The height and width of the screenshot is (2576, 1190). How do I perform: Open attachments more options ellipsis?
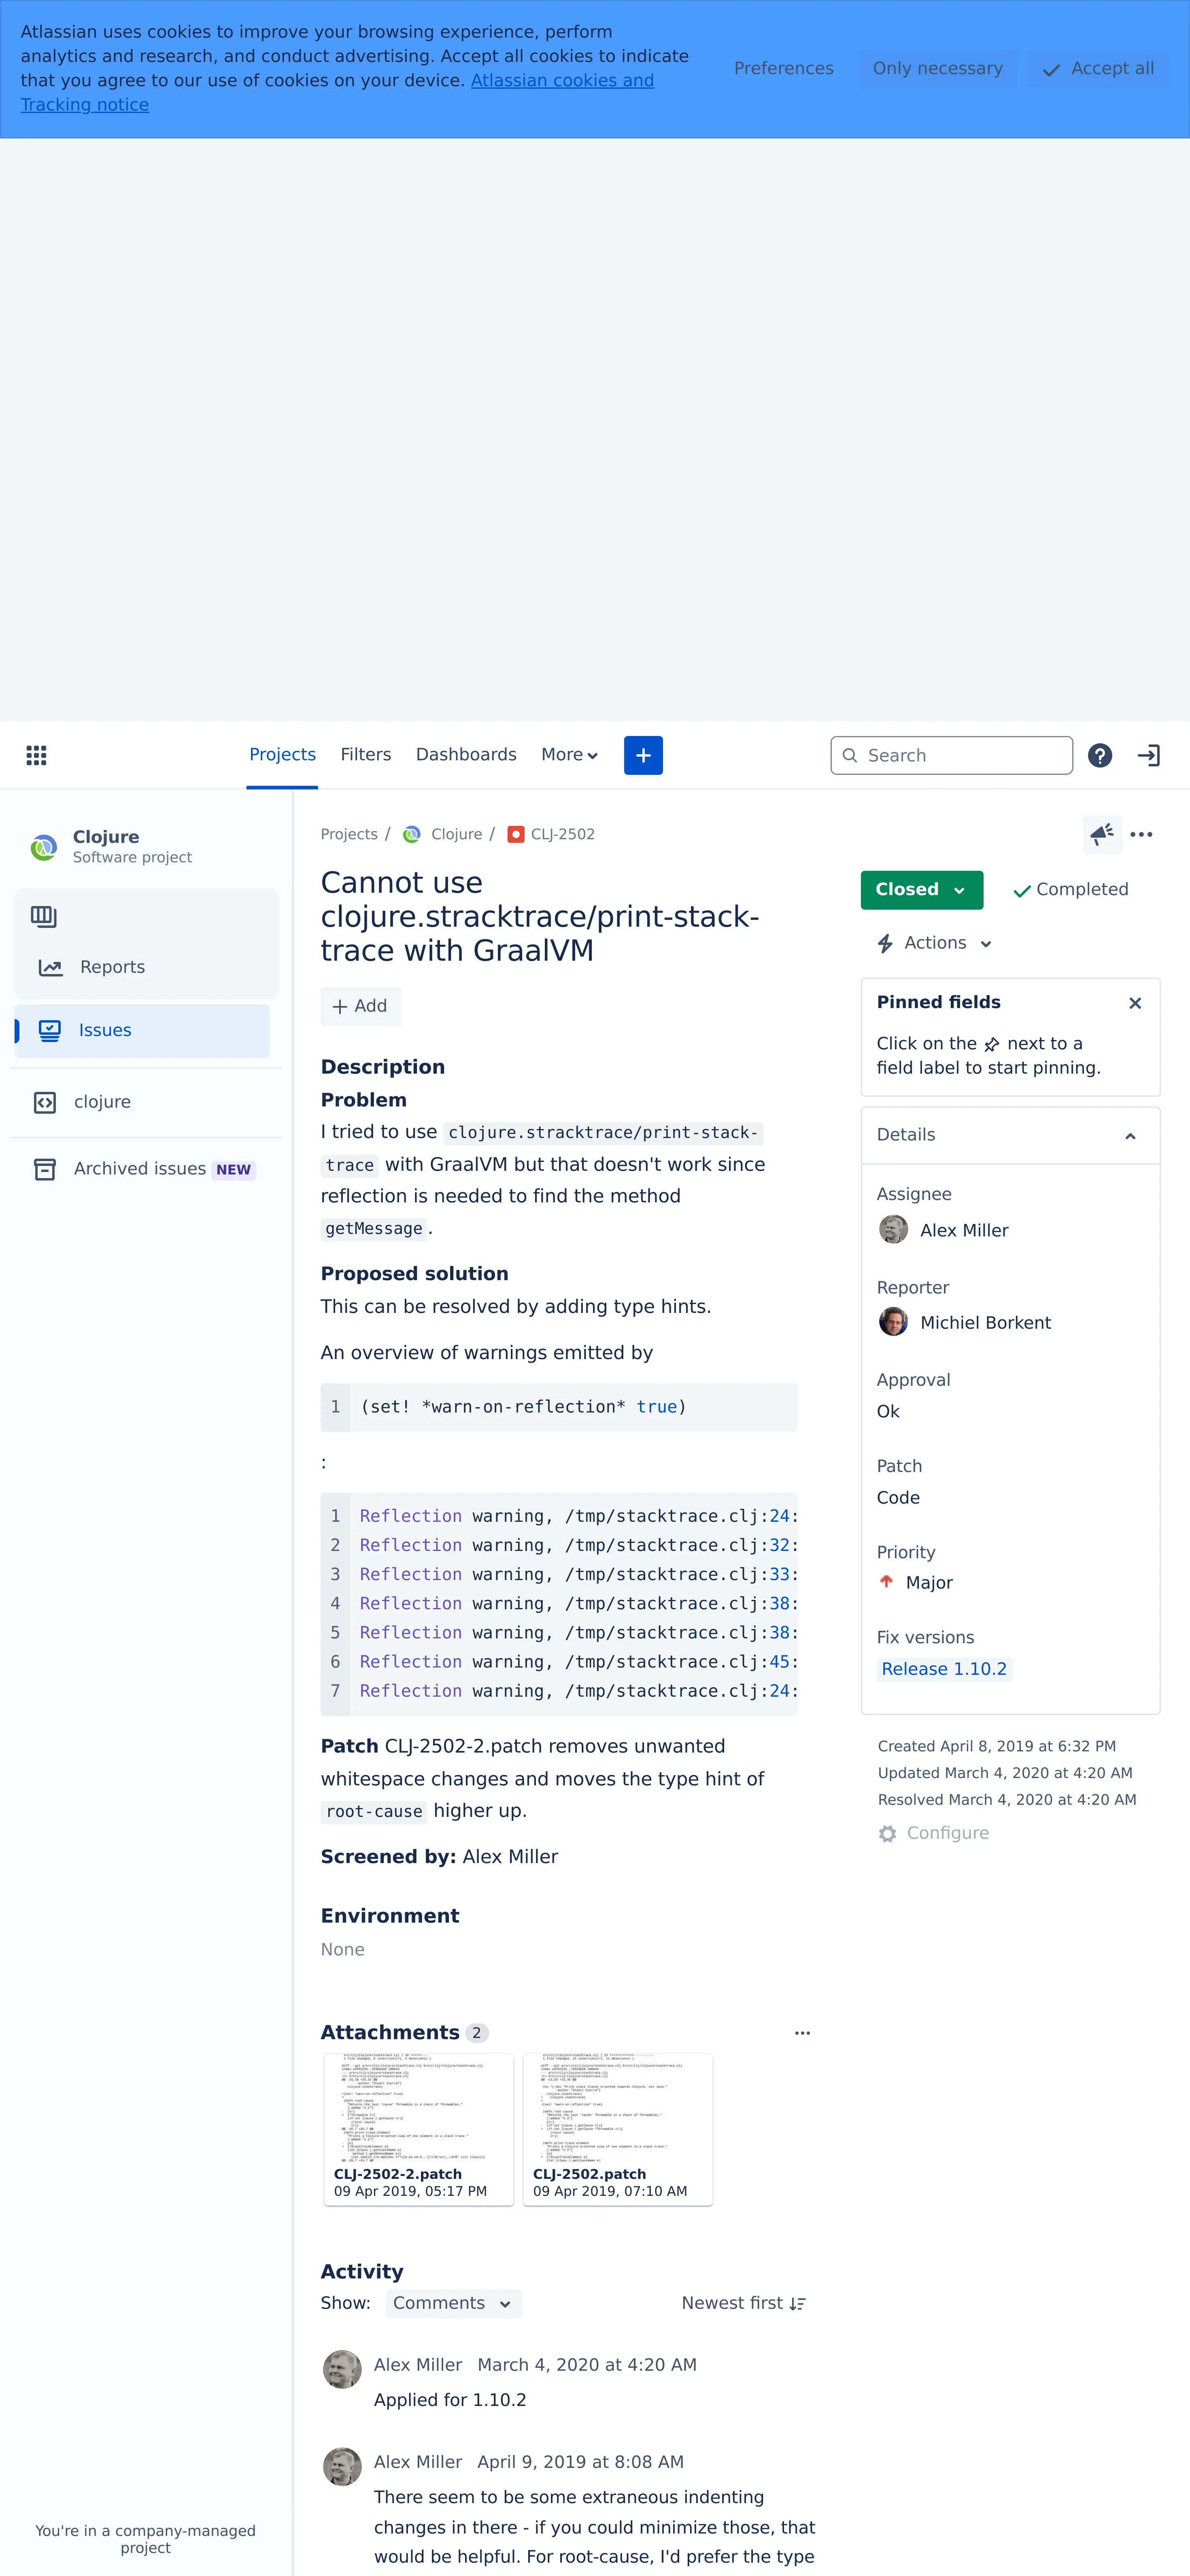pos(802,2033)
